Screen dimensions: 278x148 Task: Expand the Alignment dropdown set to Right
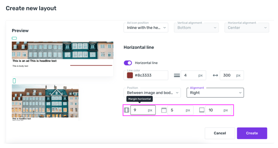pos(215,93)
